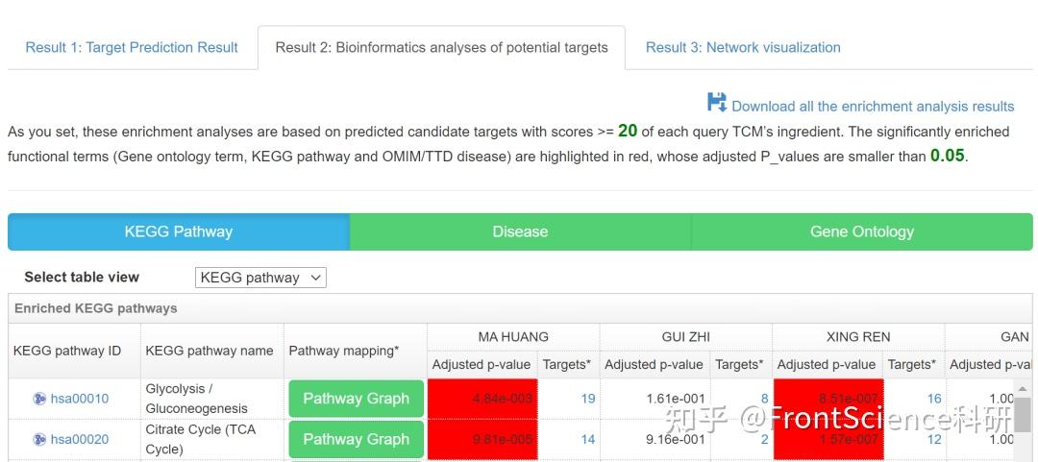Open the hsa00020 pathway link
Screen dimensions: 1038x462
click(x=80, y=439)
